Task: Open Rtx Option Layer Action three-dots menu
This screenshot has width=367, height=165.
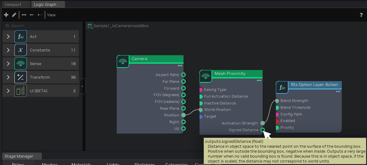Action: pos(338,92)
